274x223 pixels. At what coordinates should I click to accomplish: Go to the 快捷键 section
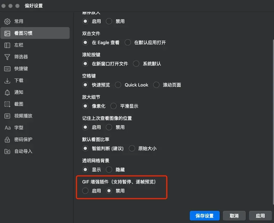(35, 69)
